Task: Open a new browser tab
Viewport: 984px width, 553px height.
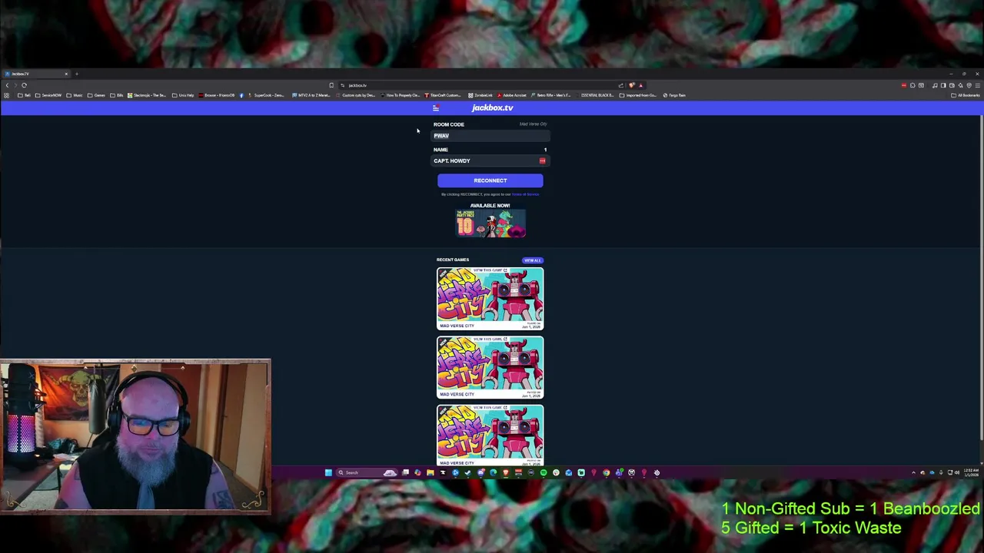Action: pyautogui.click(x=77, y=74)
